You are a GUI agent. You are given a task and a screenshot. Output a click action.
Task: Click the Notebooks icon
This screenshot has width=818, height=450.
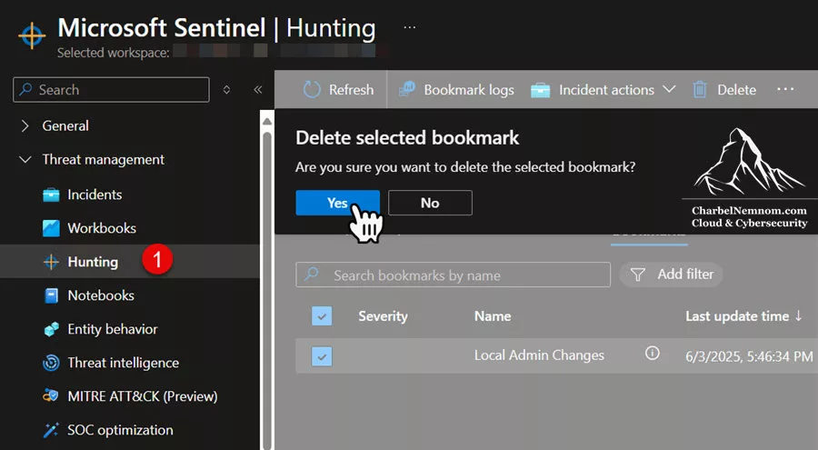pos(51,295)
